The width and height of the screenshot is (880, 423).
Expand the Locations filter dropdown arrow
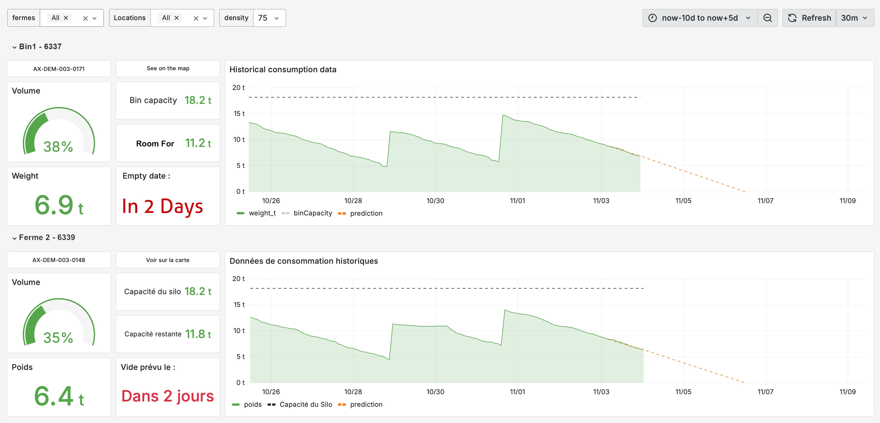(205, 18)
